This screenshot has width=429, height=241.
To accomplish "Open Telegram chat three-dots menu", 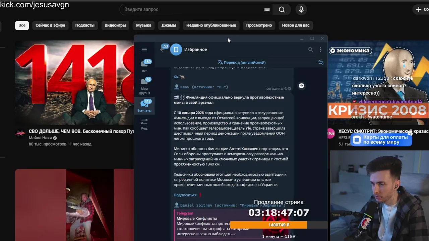I will [x=320, y=50].
